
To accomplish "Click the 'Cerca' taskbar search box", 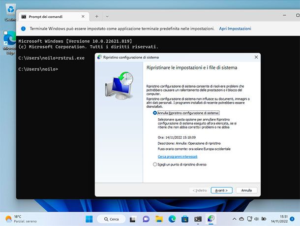I will point(111,219).
